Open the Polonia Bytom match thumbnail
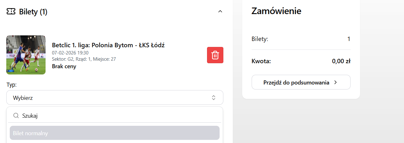 (x=26, y=55)
